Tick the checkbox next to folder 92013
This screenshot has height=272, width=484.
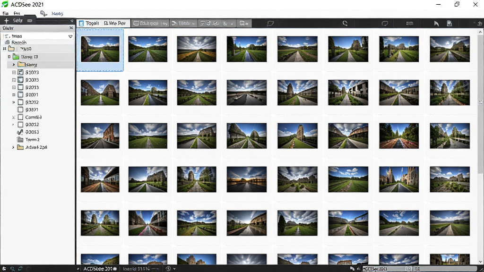coord(20,87)
